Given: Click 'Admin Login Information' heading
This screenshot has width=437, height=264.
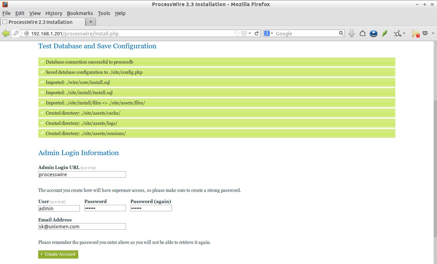Looking at the screenshot, I should 79,153.
